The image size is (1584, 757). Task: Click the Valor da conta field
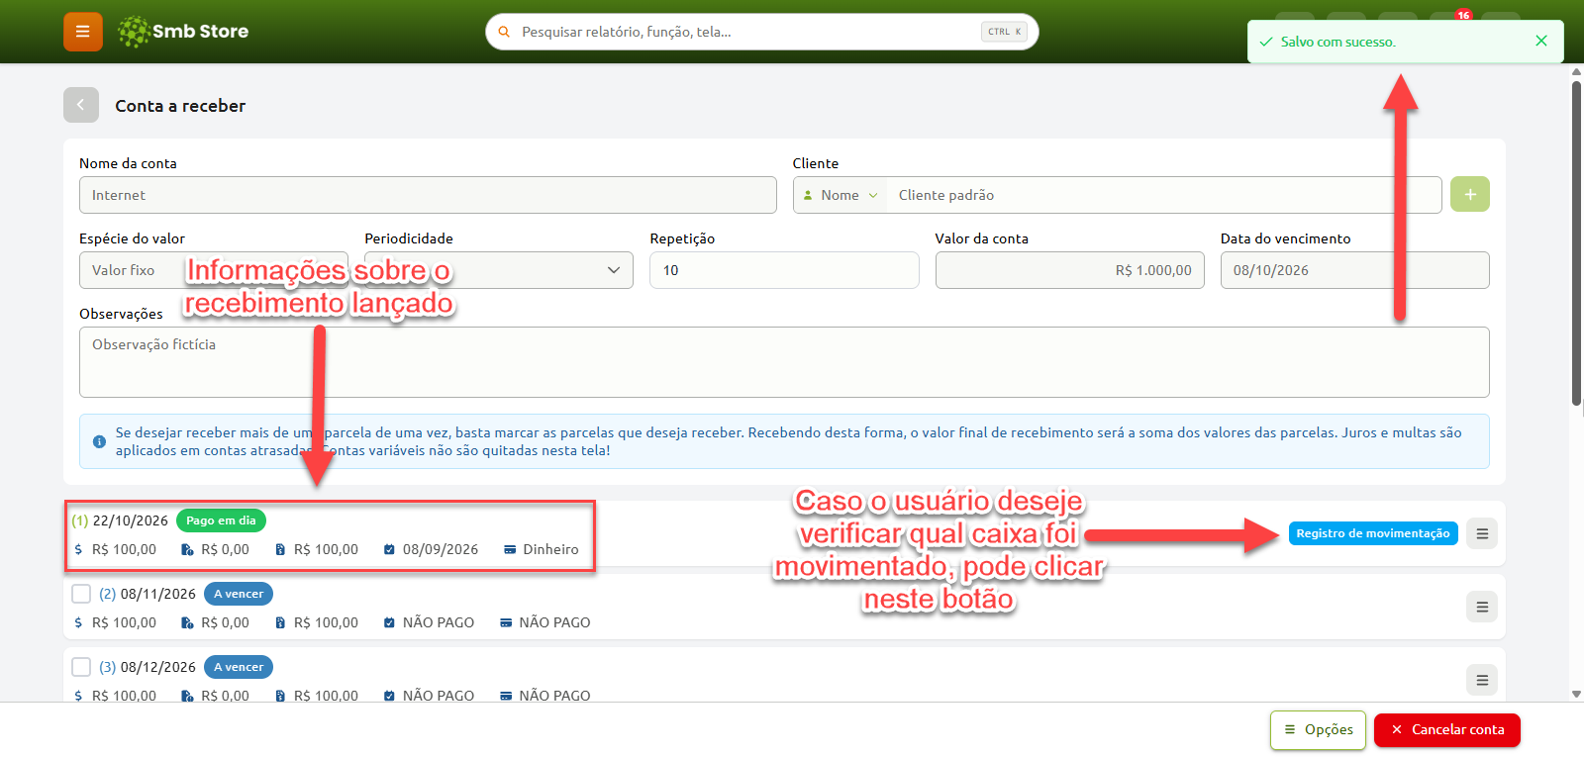[x=1069, y=270]
